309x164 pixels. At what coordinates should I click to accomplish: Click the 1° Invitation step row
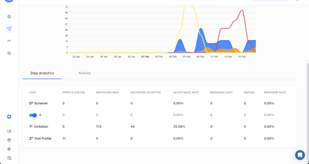(160, 126)
